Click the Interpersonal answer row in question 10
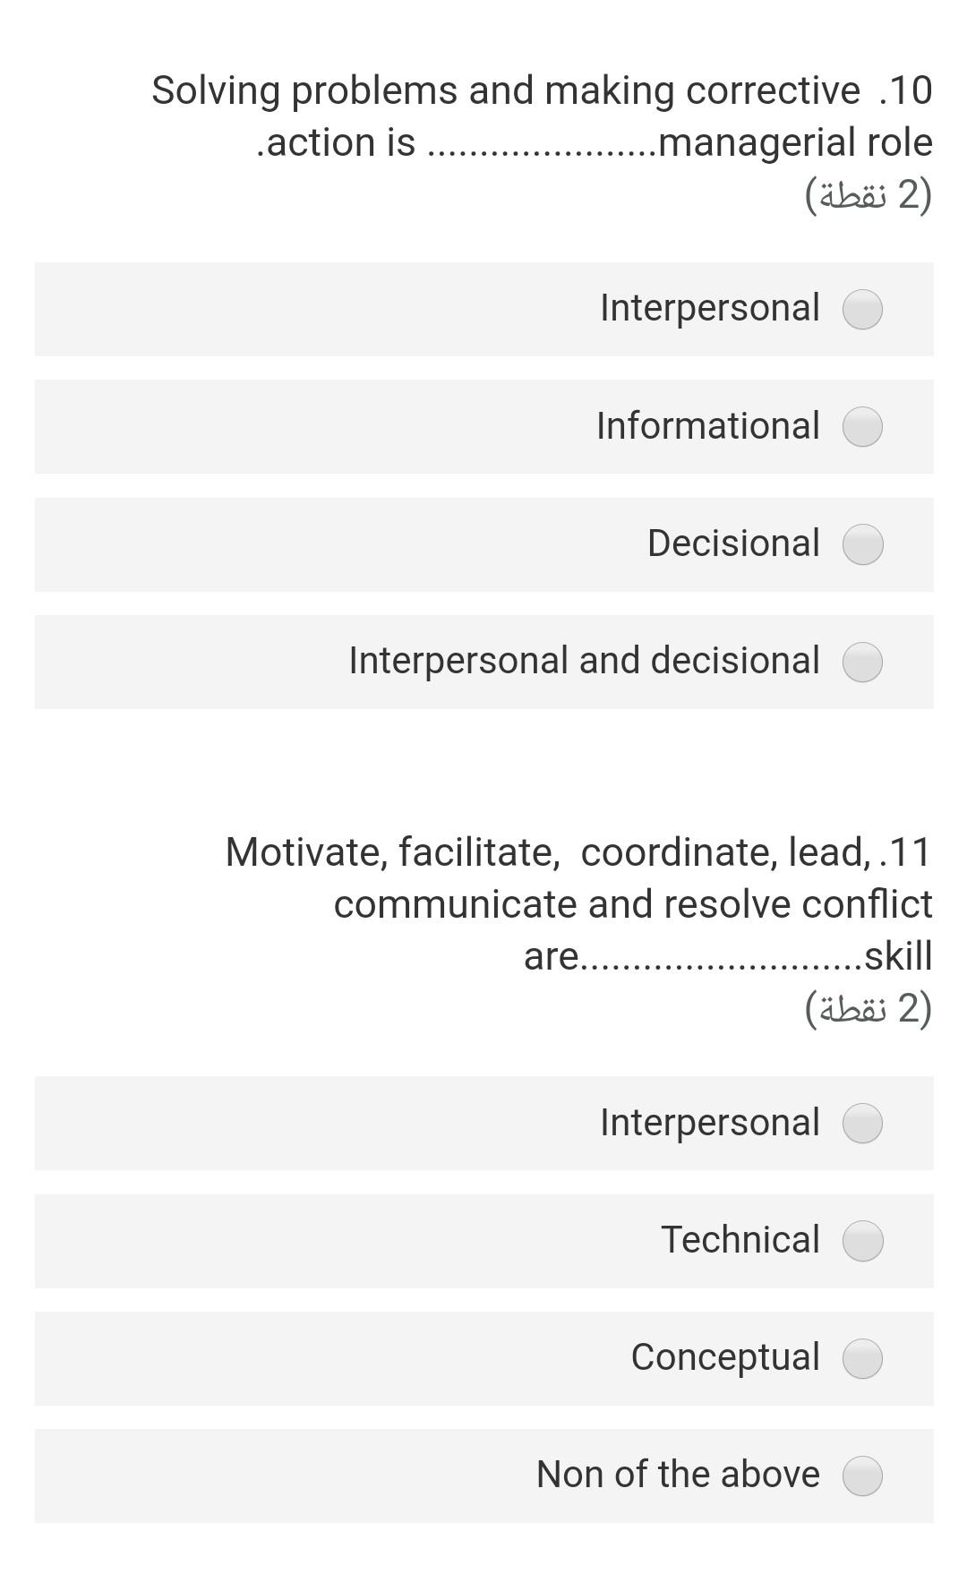 coord(483,311)
